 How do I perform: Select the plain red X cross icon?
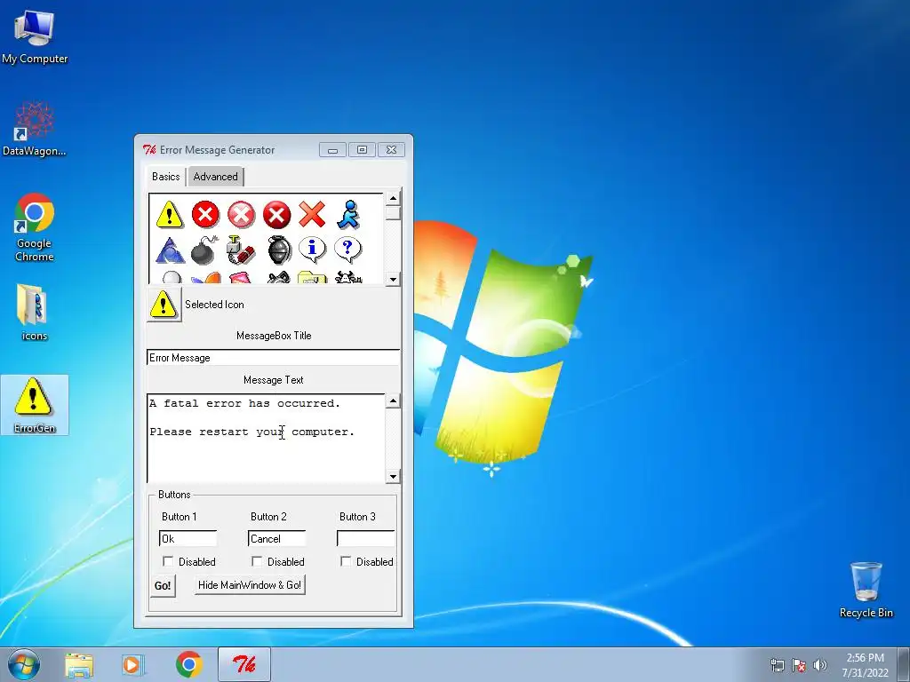(x=312, y=214)
